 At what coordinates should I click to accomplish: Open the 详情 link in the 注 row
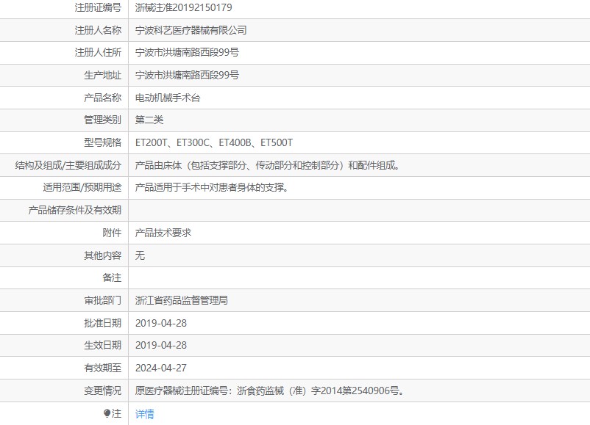click(x=144, y=414)
